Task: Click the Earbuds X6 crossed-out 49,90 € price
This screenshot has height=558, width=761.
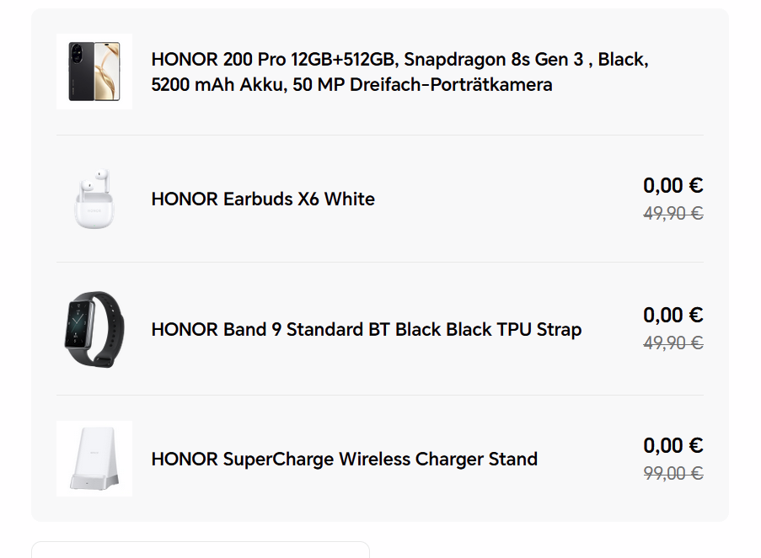Action: pos(673,214)
